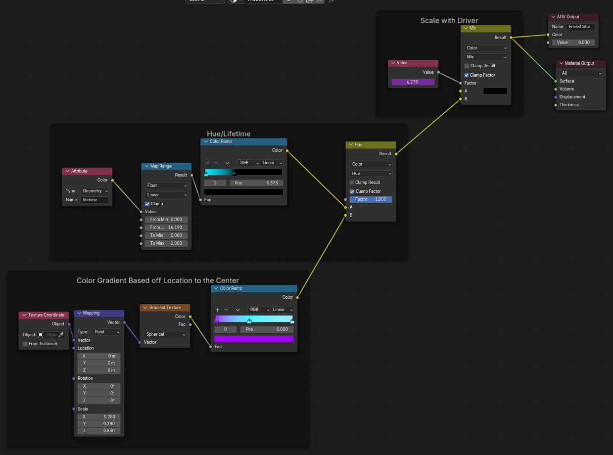Click the minus icon in the gradient-frame Color Ramp

tap(226, 310)
